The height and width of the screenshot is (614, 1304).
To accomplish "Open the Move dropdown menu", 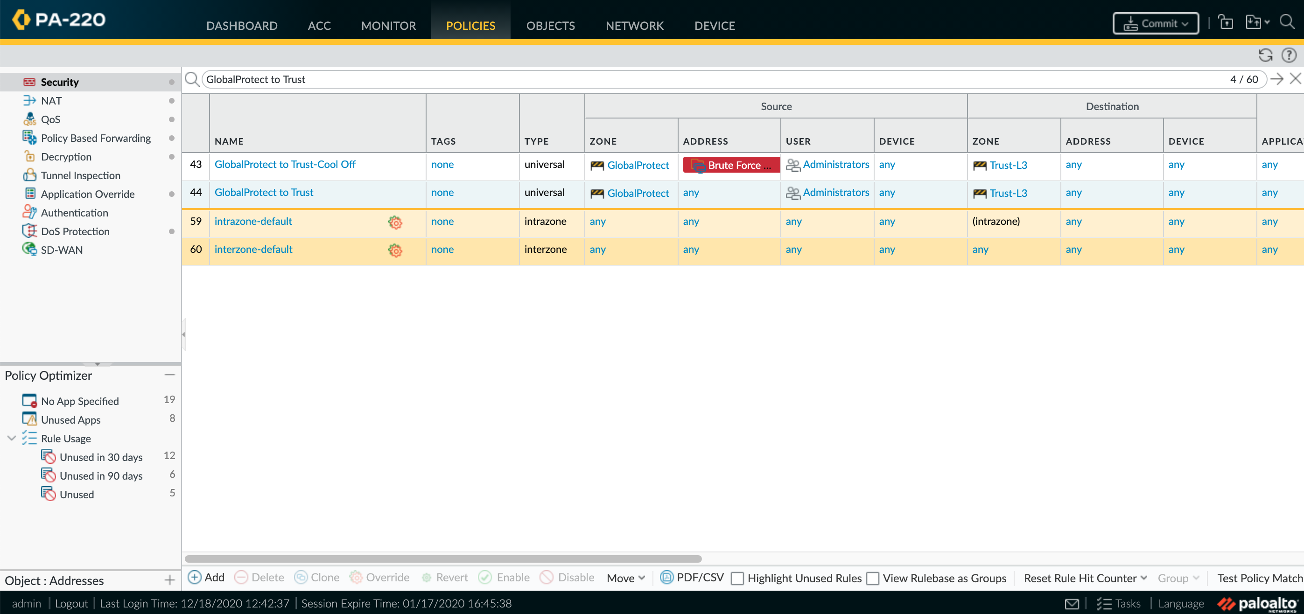I will coord(624,578).
